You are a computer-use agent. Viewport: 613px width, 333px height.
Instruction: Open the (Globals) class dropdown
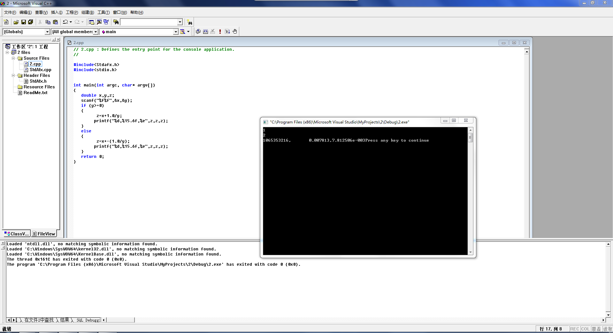[47, 32]
